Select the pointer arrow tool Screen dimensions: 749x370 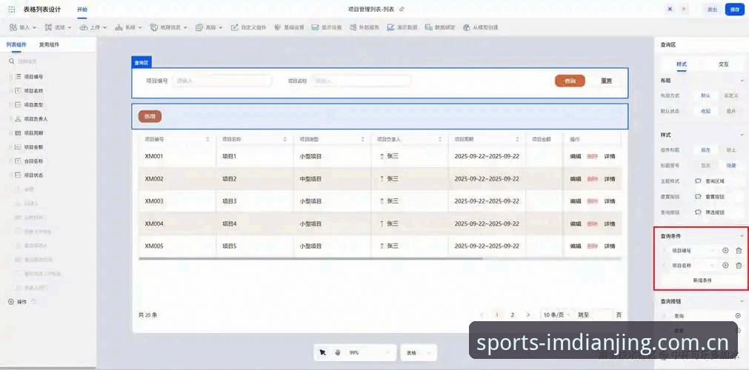pos(322,352)
